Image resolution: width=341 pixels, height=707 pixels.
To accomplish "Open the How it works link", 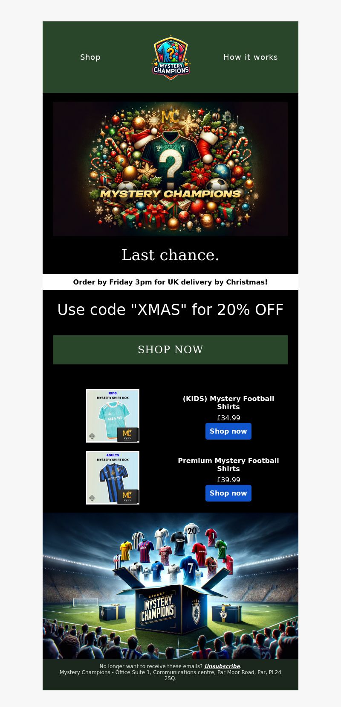I will [x=251, y=57].
